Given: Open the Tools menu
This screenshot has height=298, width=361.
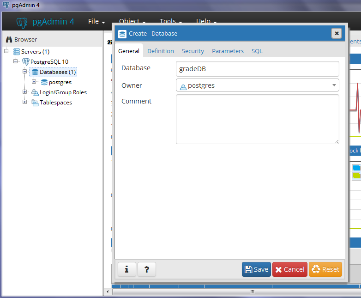Looking at the screenshot, I should click(x=171, y=21).
